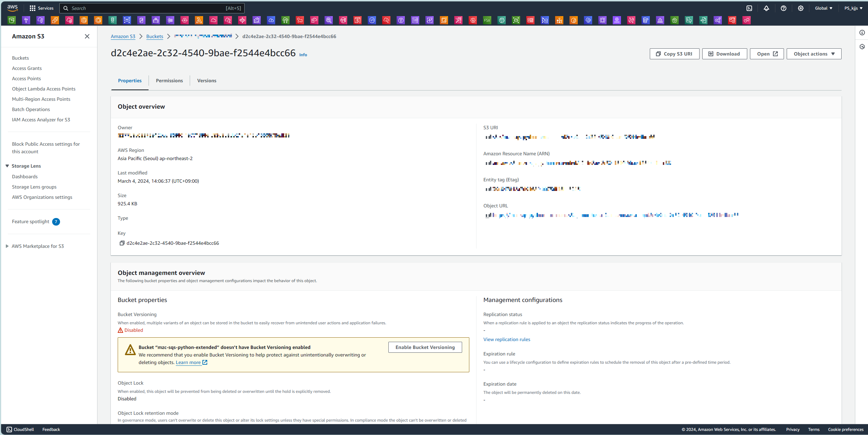
Task: Open the help question mark icon
Action: click(784, 8)
